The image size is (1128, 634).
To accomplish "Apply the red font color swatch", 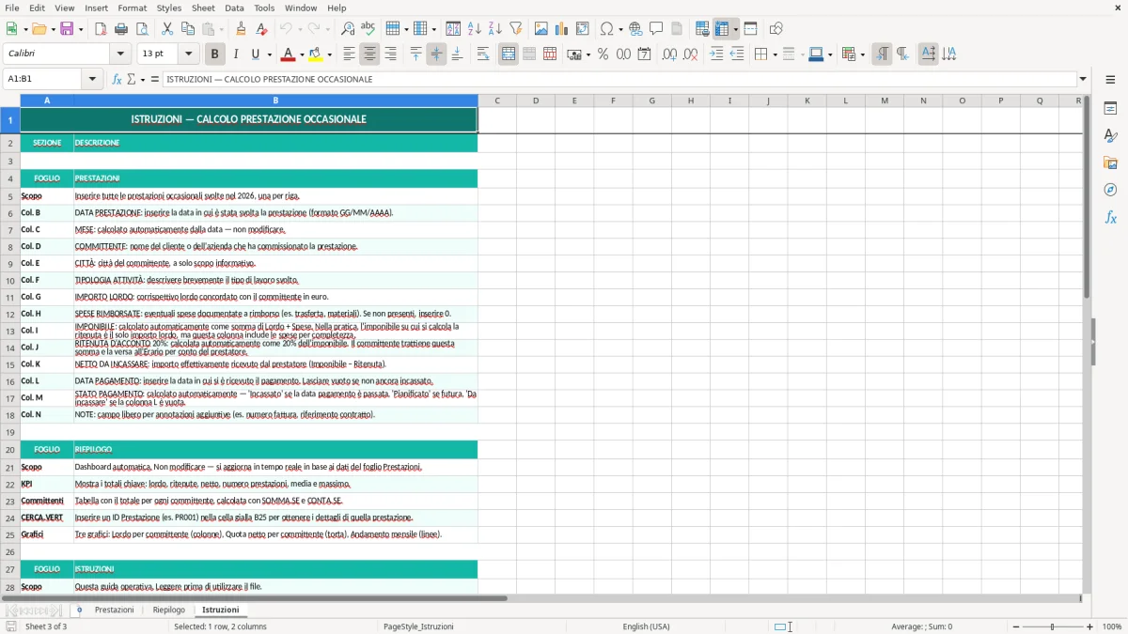I will [x=288, y=54].
